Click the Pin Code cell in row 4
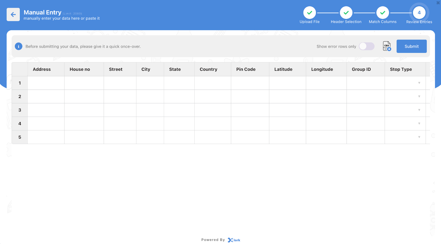Screen dimensions: 441x244 (250, 123)
